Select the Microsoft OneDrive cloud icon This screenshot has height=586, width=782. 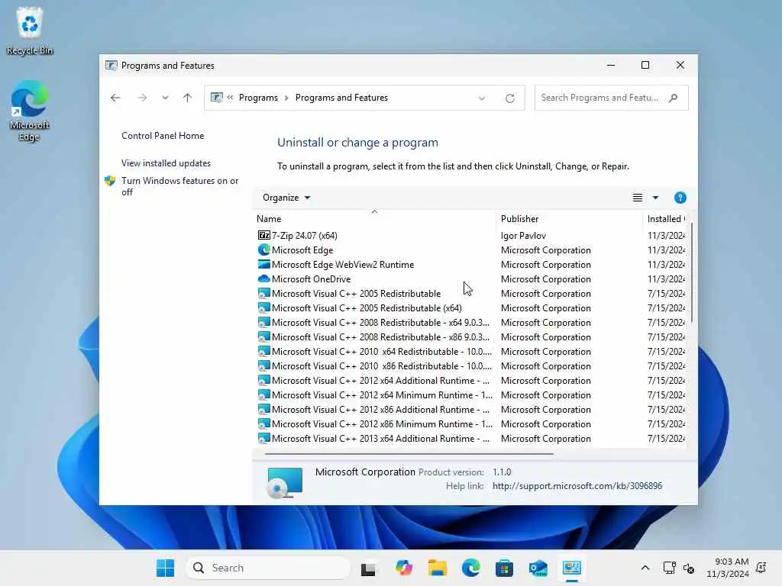coord(263,279)
